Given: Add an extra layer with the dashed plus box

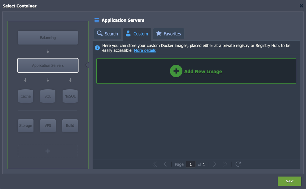Looking at the screenshot, I should click(48, 151).
